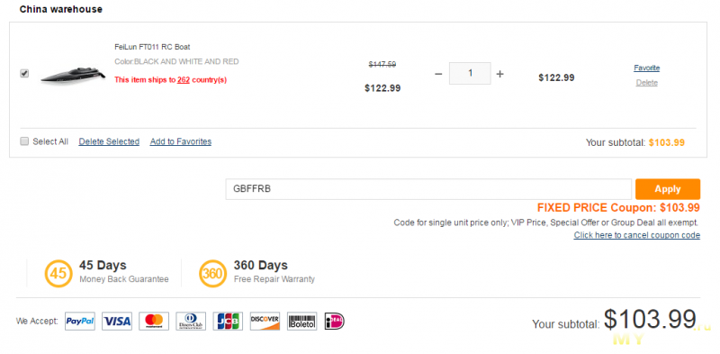Click the JCB payment icon
Viewport: 720px width, 354px height.
(x=228, y=322)
